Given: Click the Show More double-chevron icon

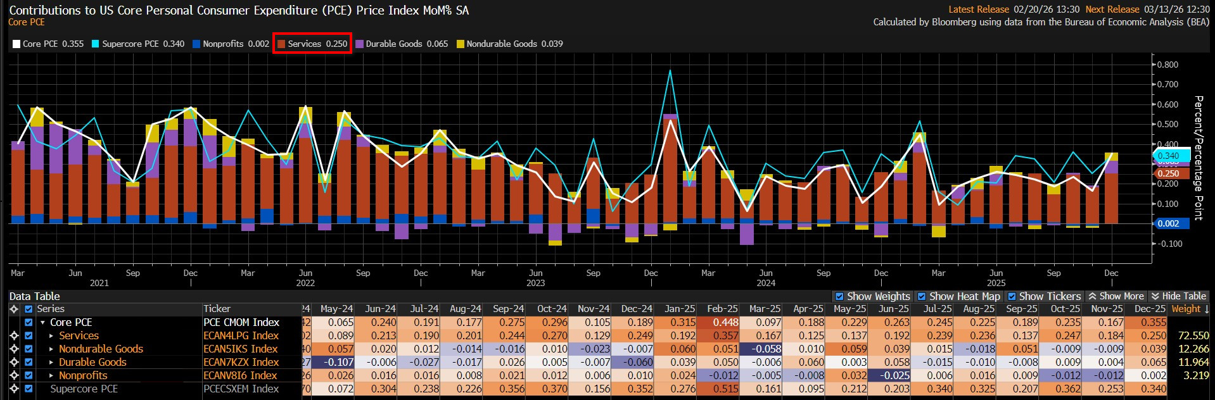Looking at the screenshot, I should [1092, 296].
